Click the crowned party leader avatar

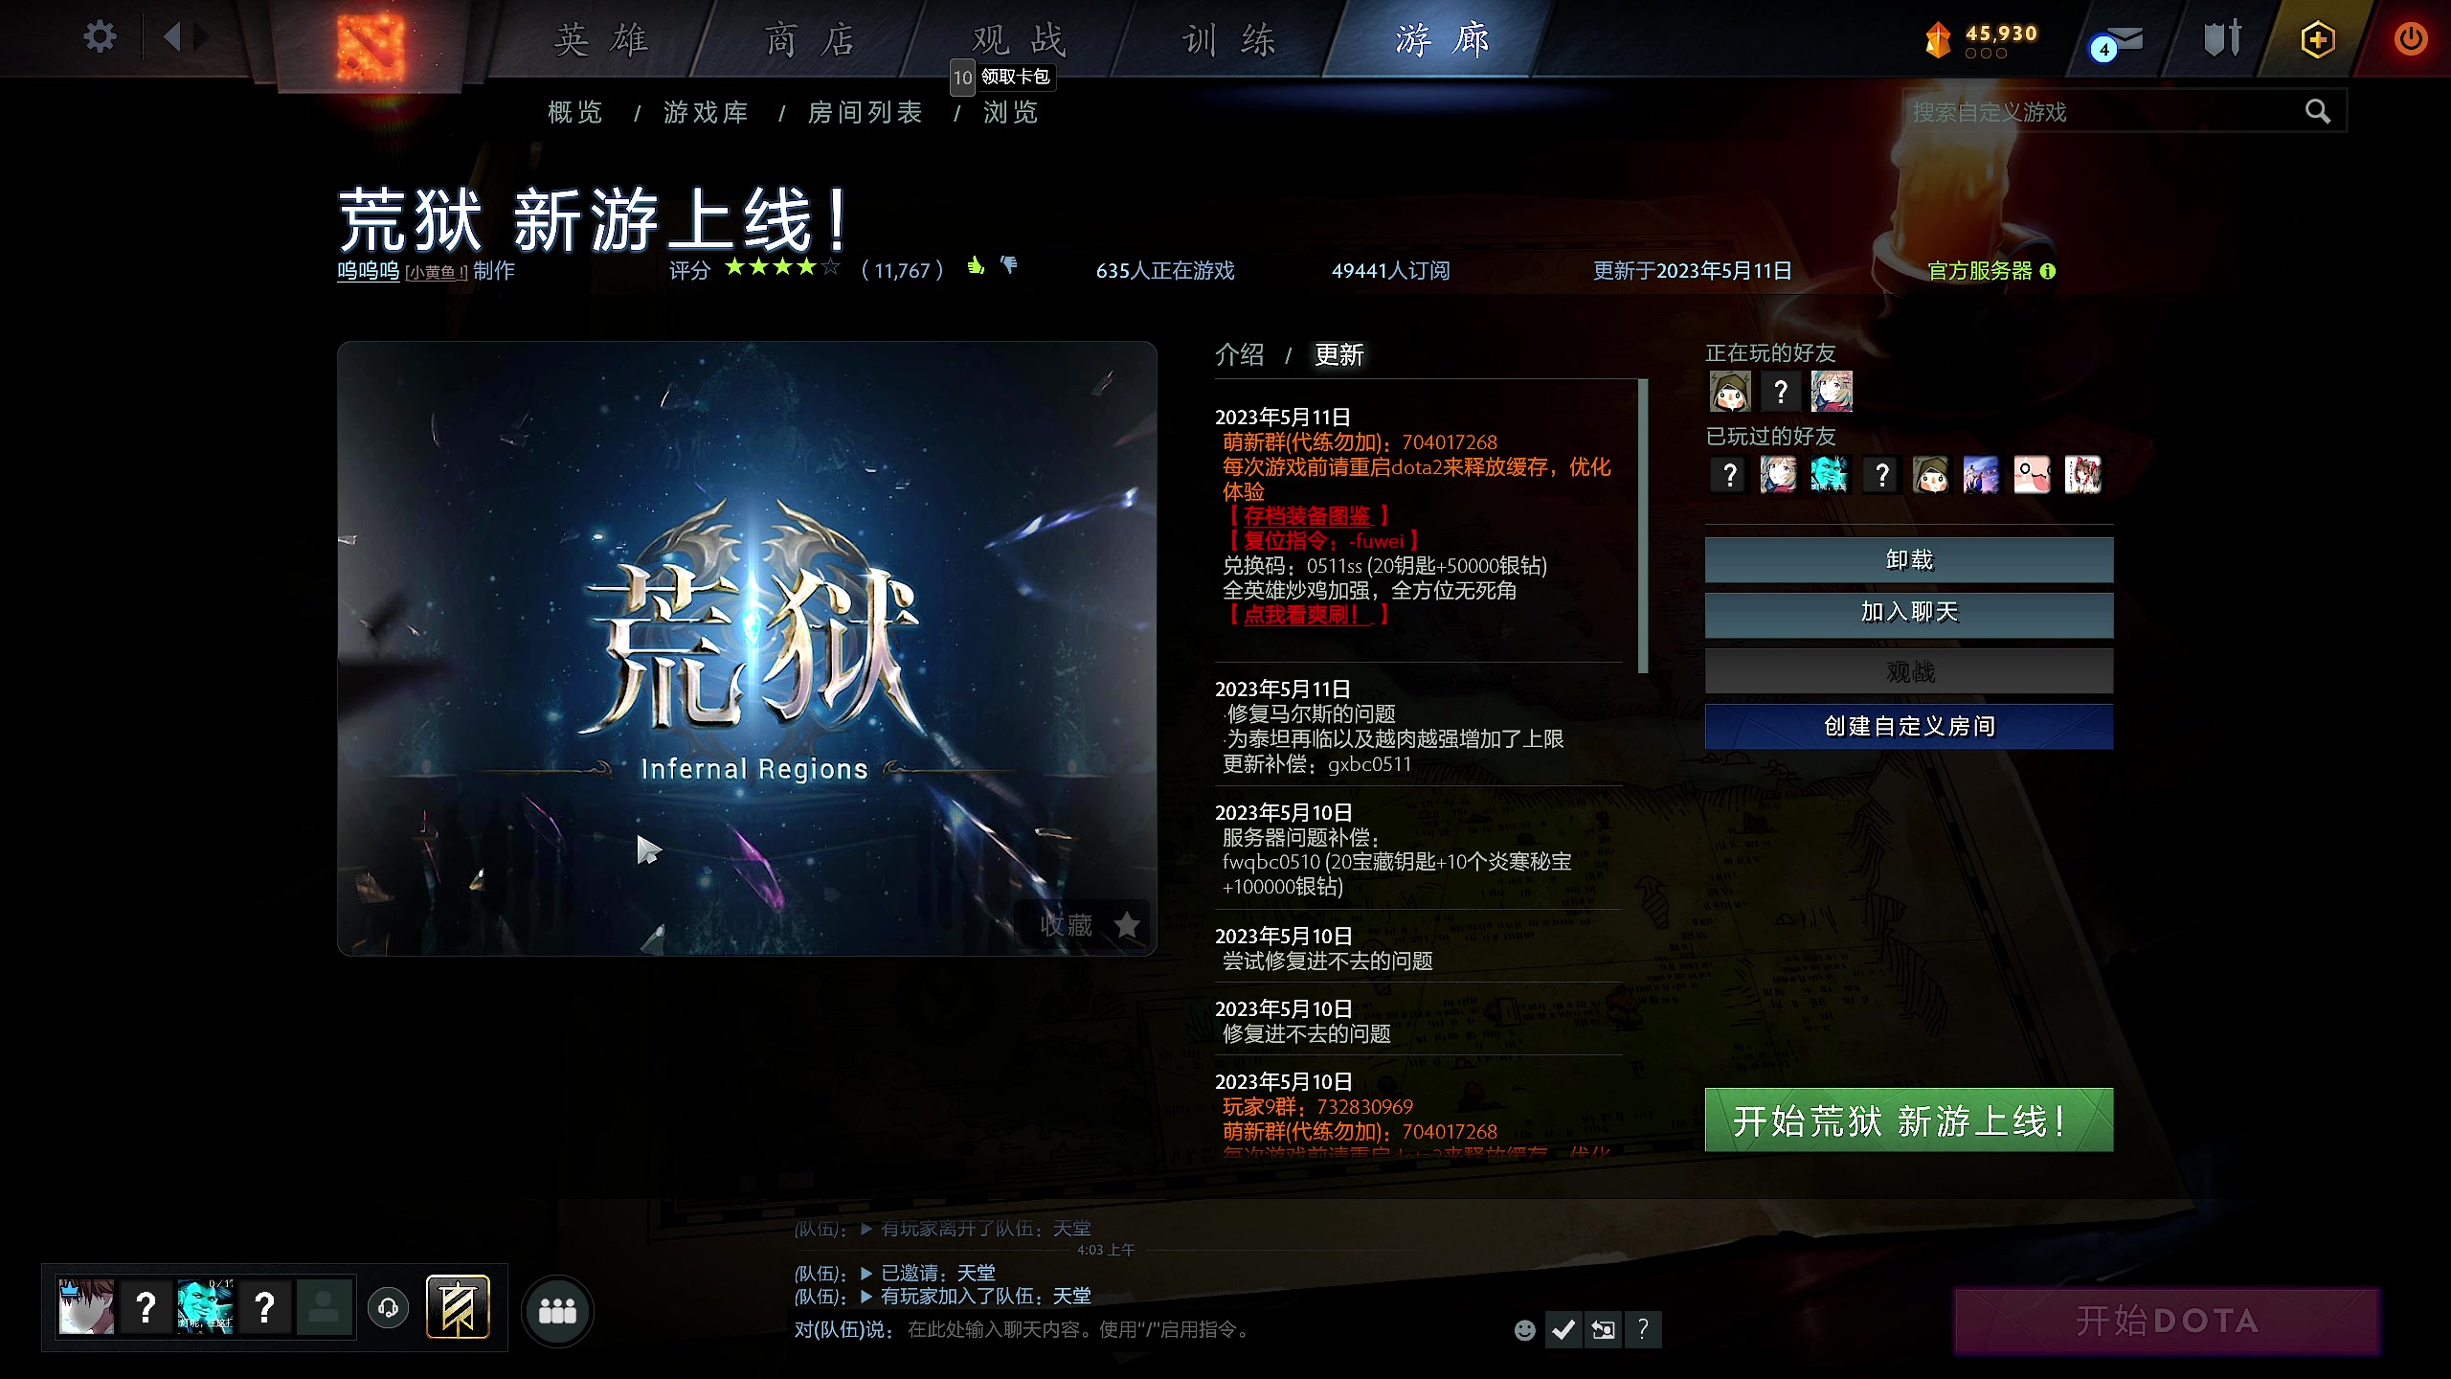[x=86, y=1306]
